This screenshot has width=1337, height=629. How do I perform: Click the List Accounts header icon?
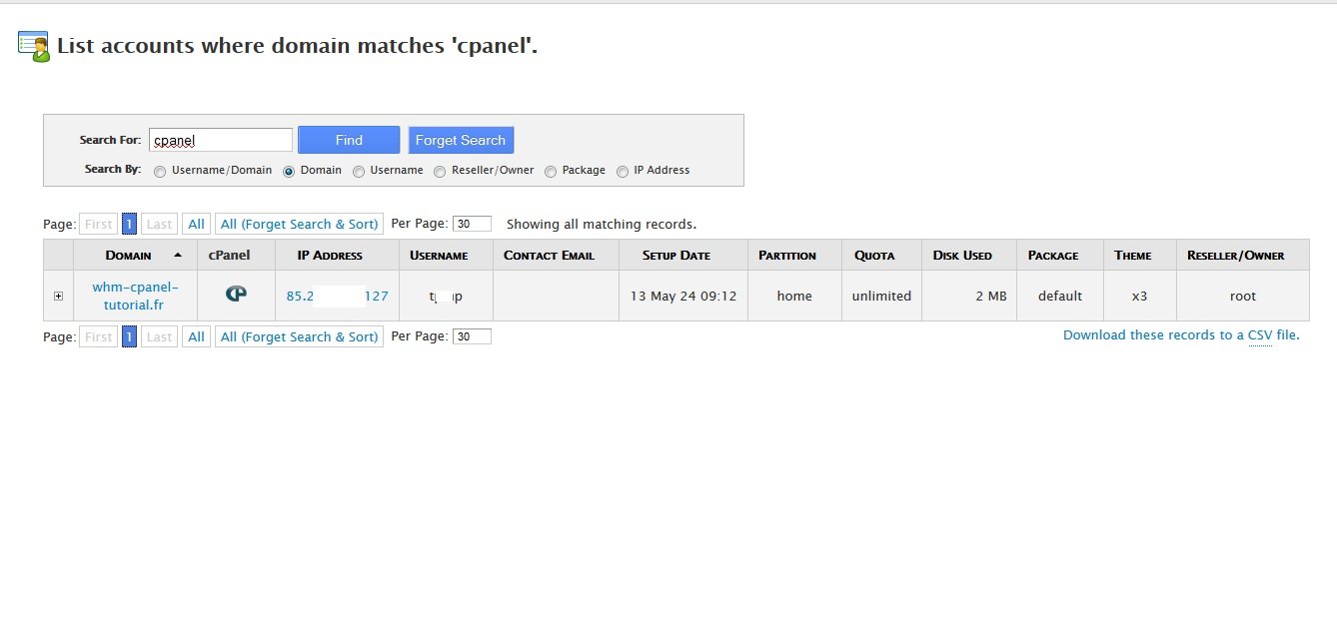point(34,46)
